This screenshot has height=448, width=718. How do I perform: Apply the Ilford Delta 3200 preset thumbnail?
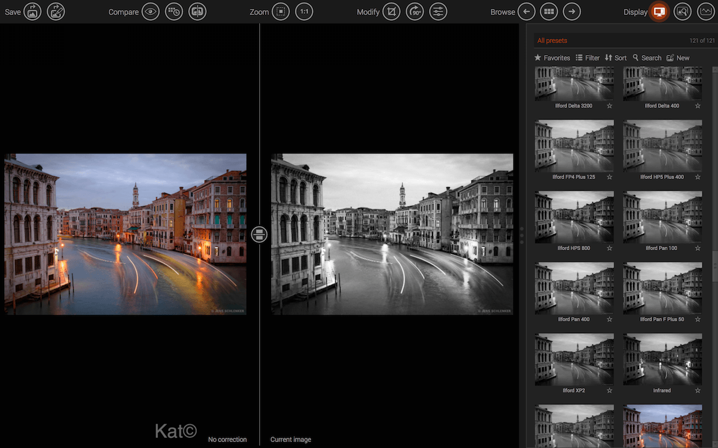pos(574,83)
